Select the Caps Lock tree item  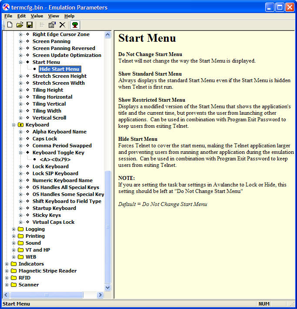pyautogui.click(x=45, y=139)
